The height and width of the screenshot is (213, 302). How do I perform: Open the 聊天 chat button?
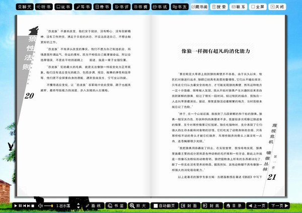25,7
